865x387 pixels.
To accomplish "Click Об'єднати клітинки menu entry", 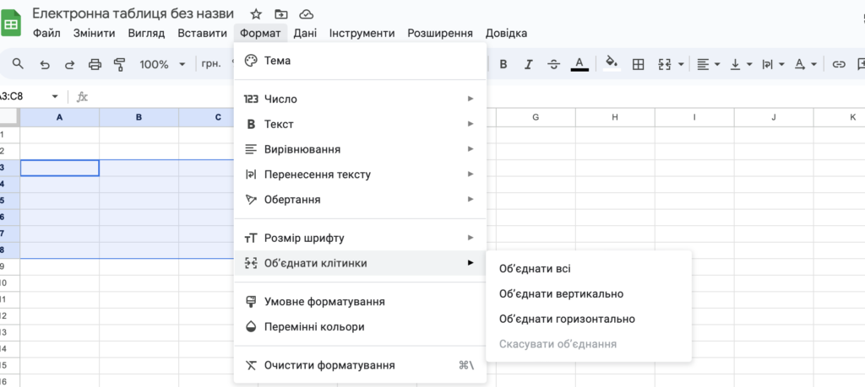I will pos(360,263).
